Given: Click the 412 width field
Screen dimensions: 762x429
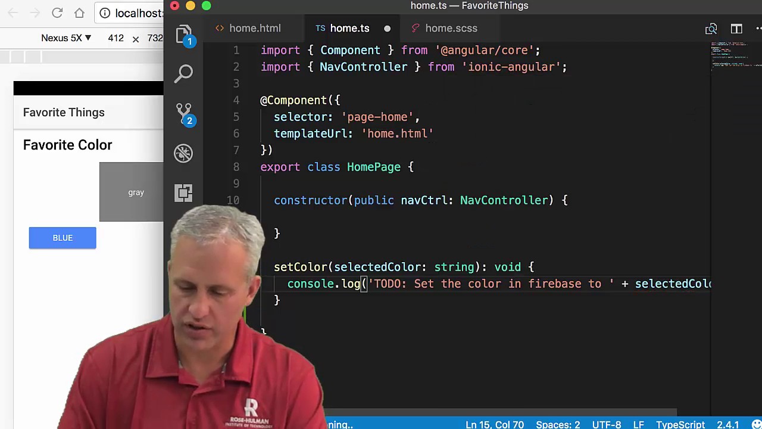Looking at the screenshot, I should tap(115, 38).
